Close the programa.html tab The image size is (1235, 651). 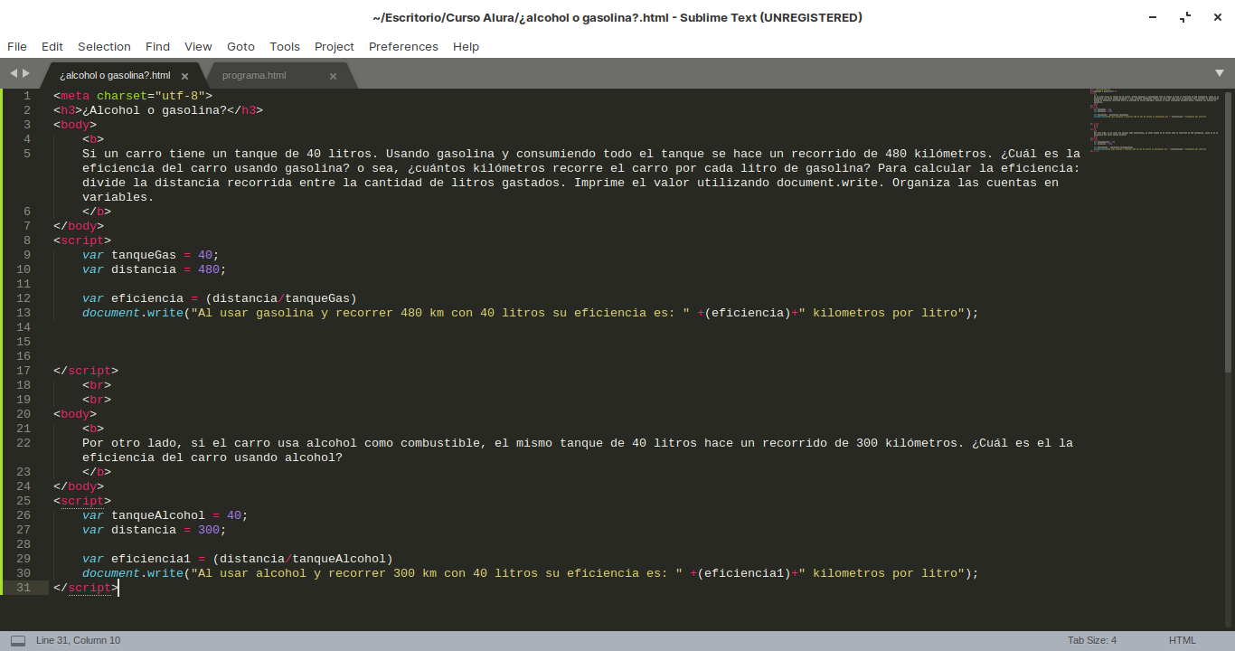pos(333,76)
